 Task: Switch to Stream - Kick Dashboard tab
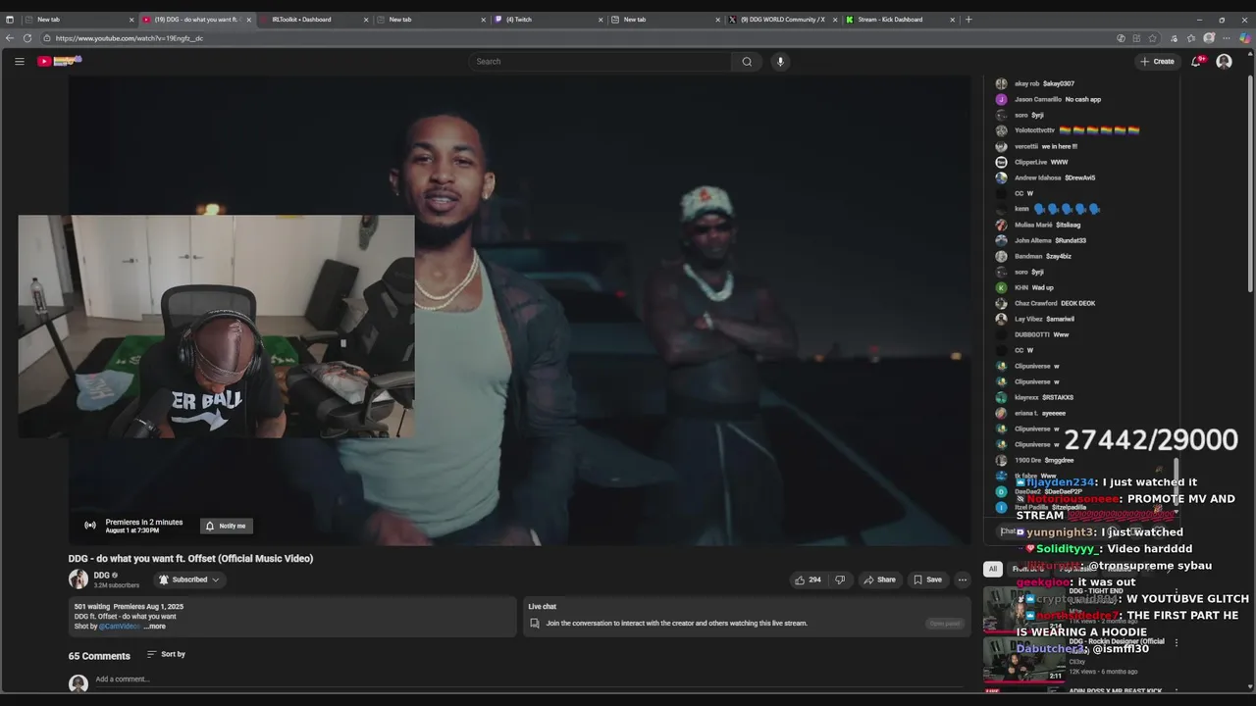(x=900, y=19)
